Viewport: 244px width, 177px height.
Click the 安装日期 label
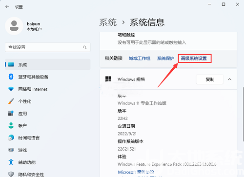pyautogui.click(x=126, y=126)
